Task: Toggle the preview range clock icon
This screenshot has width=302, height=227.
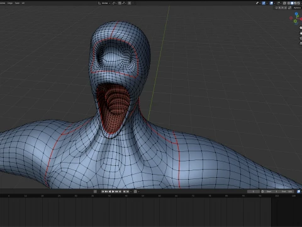Action: 262,192
